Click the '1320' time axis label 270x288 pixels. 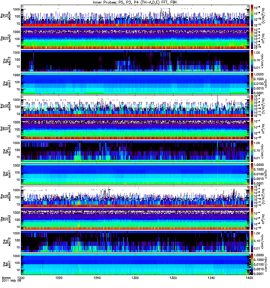[173, 278]
